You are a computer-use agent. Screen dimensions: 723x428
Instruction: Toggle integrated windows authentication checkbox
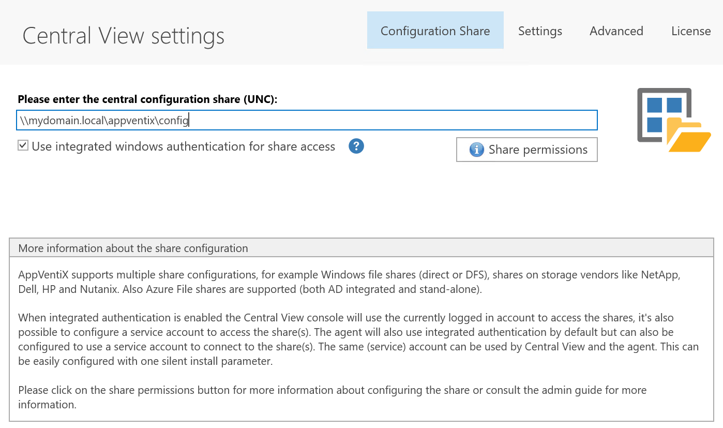point(23,145)
